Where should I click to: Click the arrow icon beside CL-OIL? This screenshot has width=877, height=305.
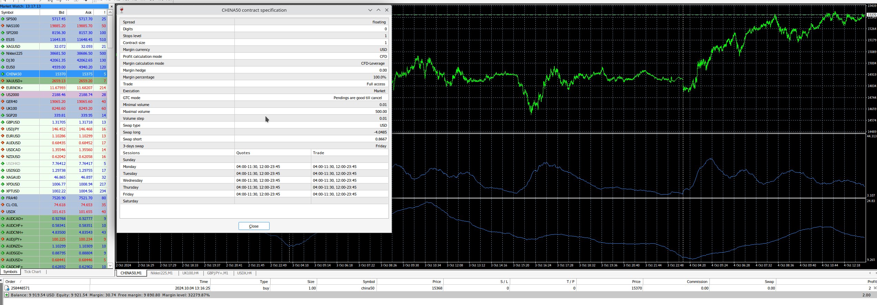click(3, 205)
